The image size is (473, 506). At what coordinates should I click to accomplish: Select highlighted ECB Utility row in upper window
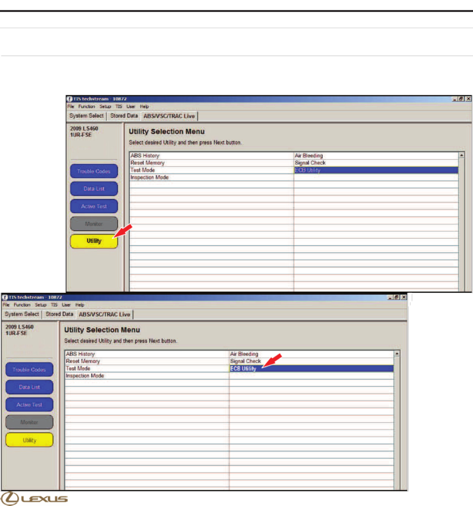(x=376, y=170)
